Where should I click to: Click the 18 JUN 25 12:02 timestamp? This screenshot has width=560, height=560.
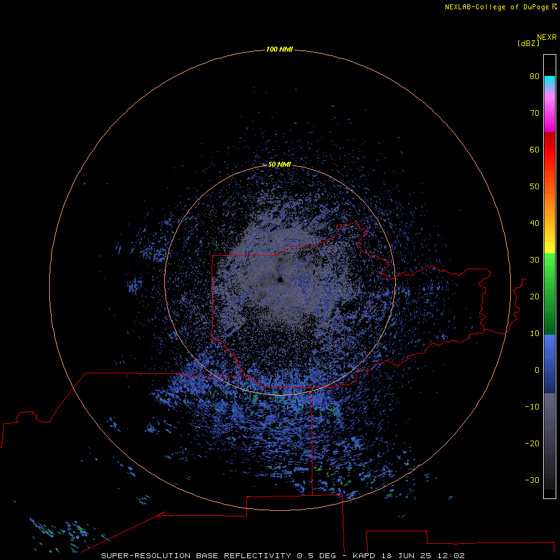coord(423,556)
